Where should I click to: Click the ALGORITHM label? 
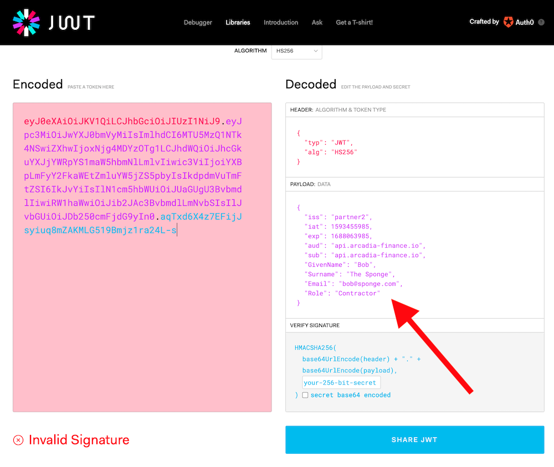pos(250,51)
